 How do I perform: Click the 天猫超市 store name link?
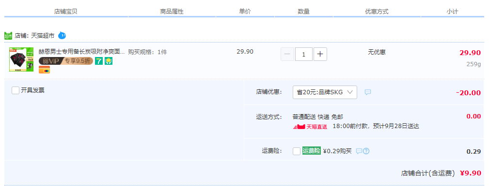click(x=43, y=36)
